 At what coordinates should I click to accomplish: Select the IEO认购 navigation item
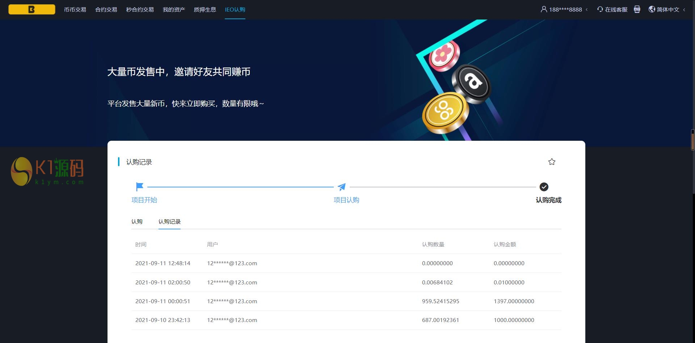235,10
